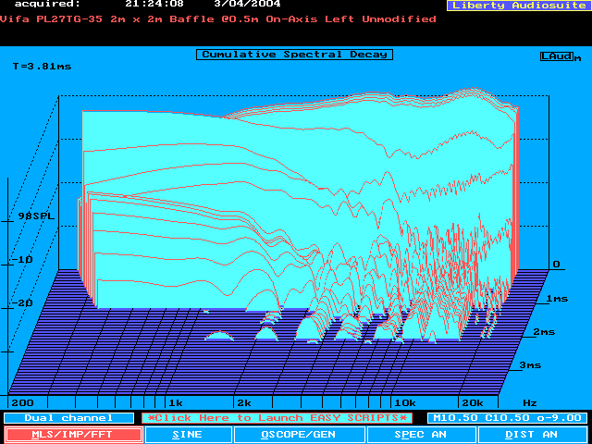
Task: Click the 20k frequency axis marker
Action: coord(472,403)
